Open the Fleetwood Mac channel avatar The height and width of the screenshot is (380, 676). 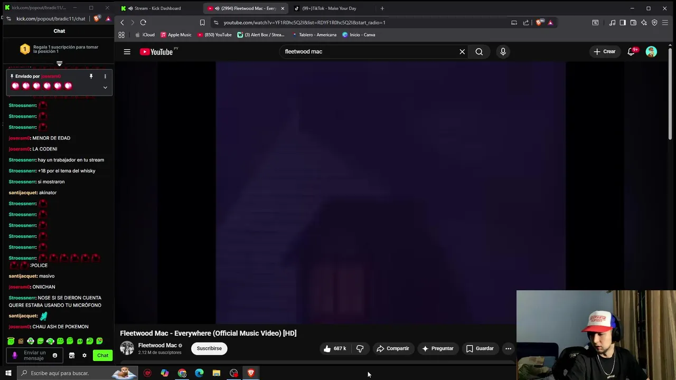[127, 348]
